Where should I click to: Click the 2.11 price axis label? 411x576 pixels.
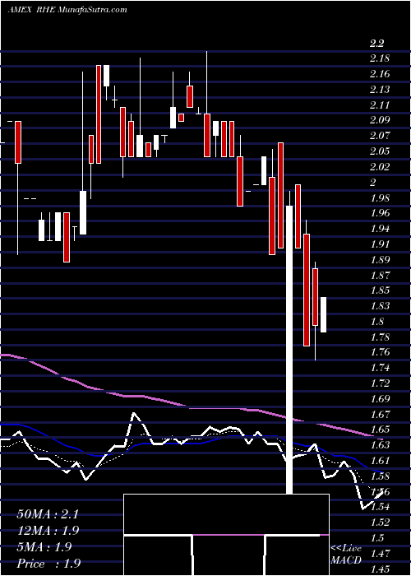coord(380,105)
